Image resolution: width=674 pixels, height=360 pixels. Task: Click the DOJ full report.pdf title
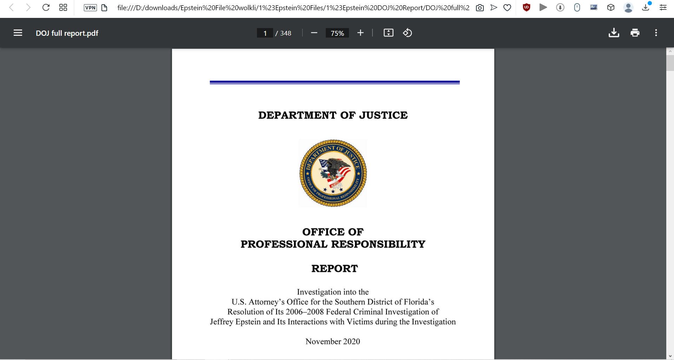(x=67, y=33)
